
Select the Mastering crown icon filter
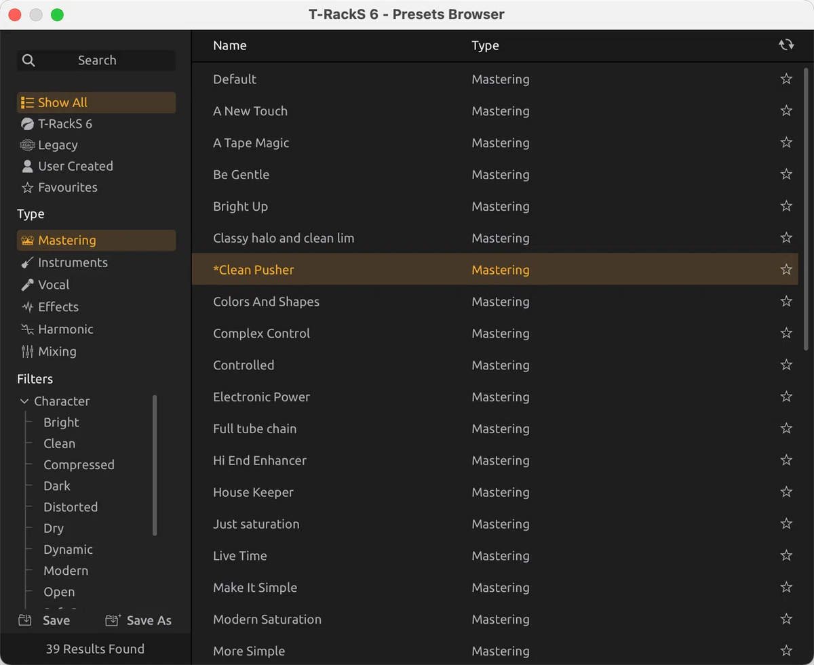point(27,241)
